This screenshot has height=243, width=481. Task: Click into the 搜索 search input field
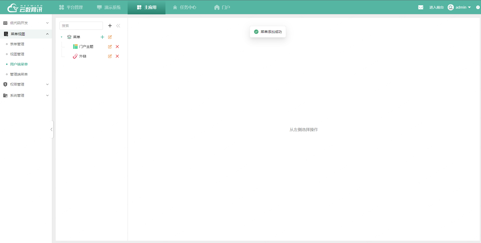pos(81,25)
